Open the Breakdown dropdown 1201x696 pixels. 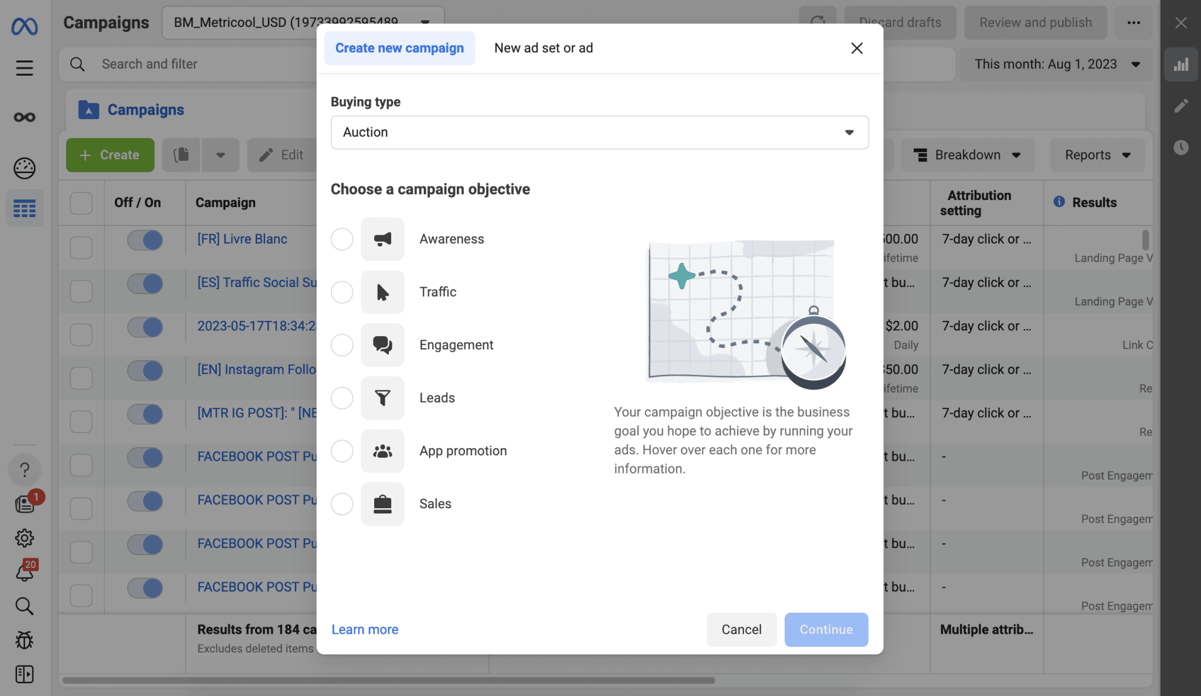pyautogui.click(x=968, y=155)
